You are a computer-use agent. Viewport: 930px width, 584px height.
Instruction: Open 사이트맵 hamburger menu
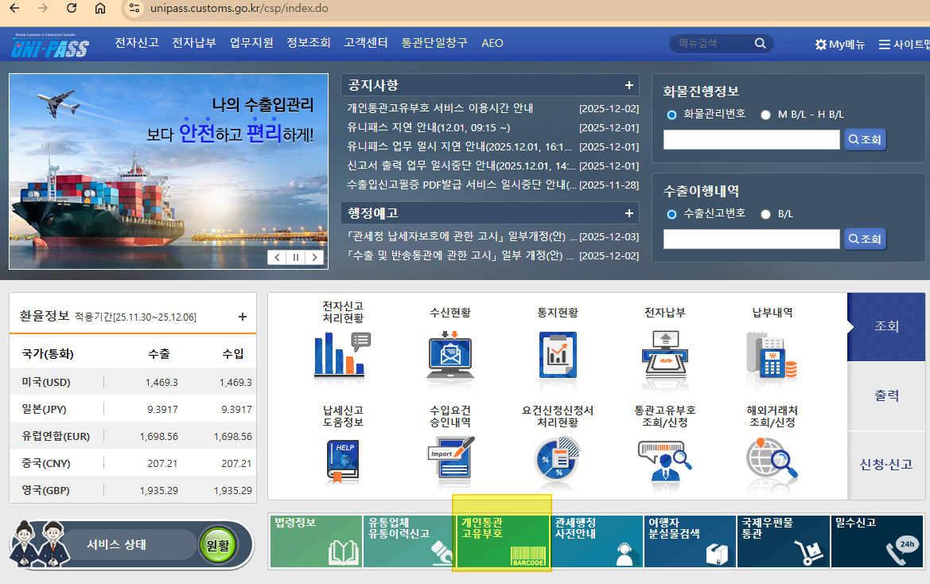click(884, 45)
